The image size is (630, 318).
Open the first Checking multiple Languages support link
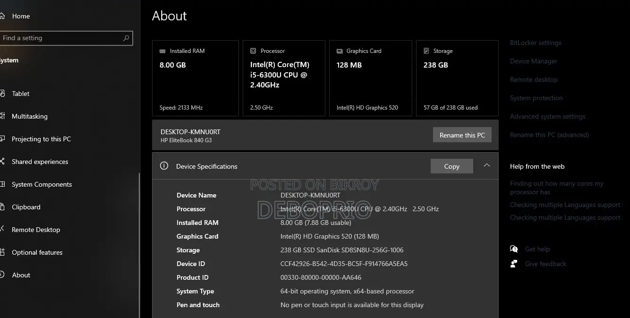pos(565,205)
